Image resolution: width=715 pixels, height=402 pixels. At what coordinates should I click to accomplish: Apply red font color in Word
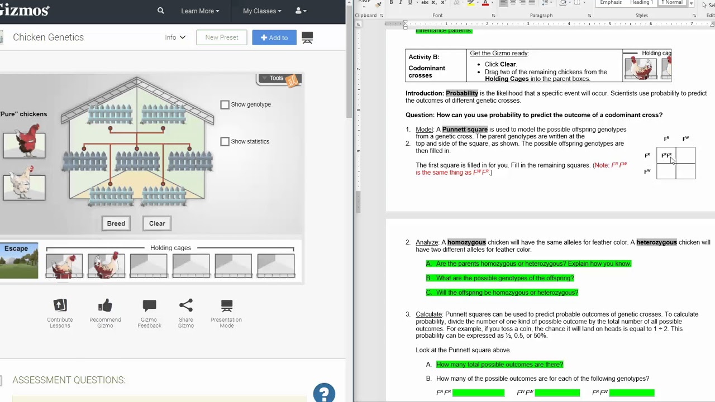485,3
